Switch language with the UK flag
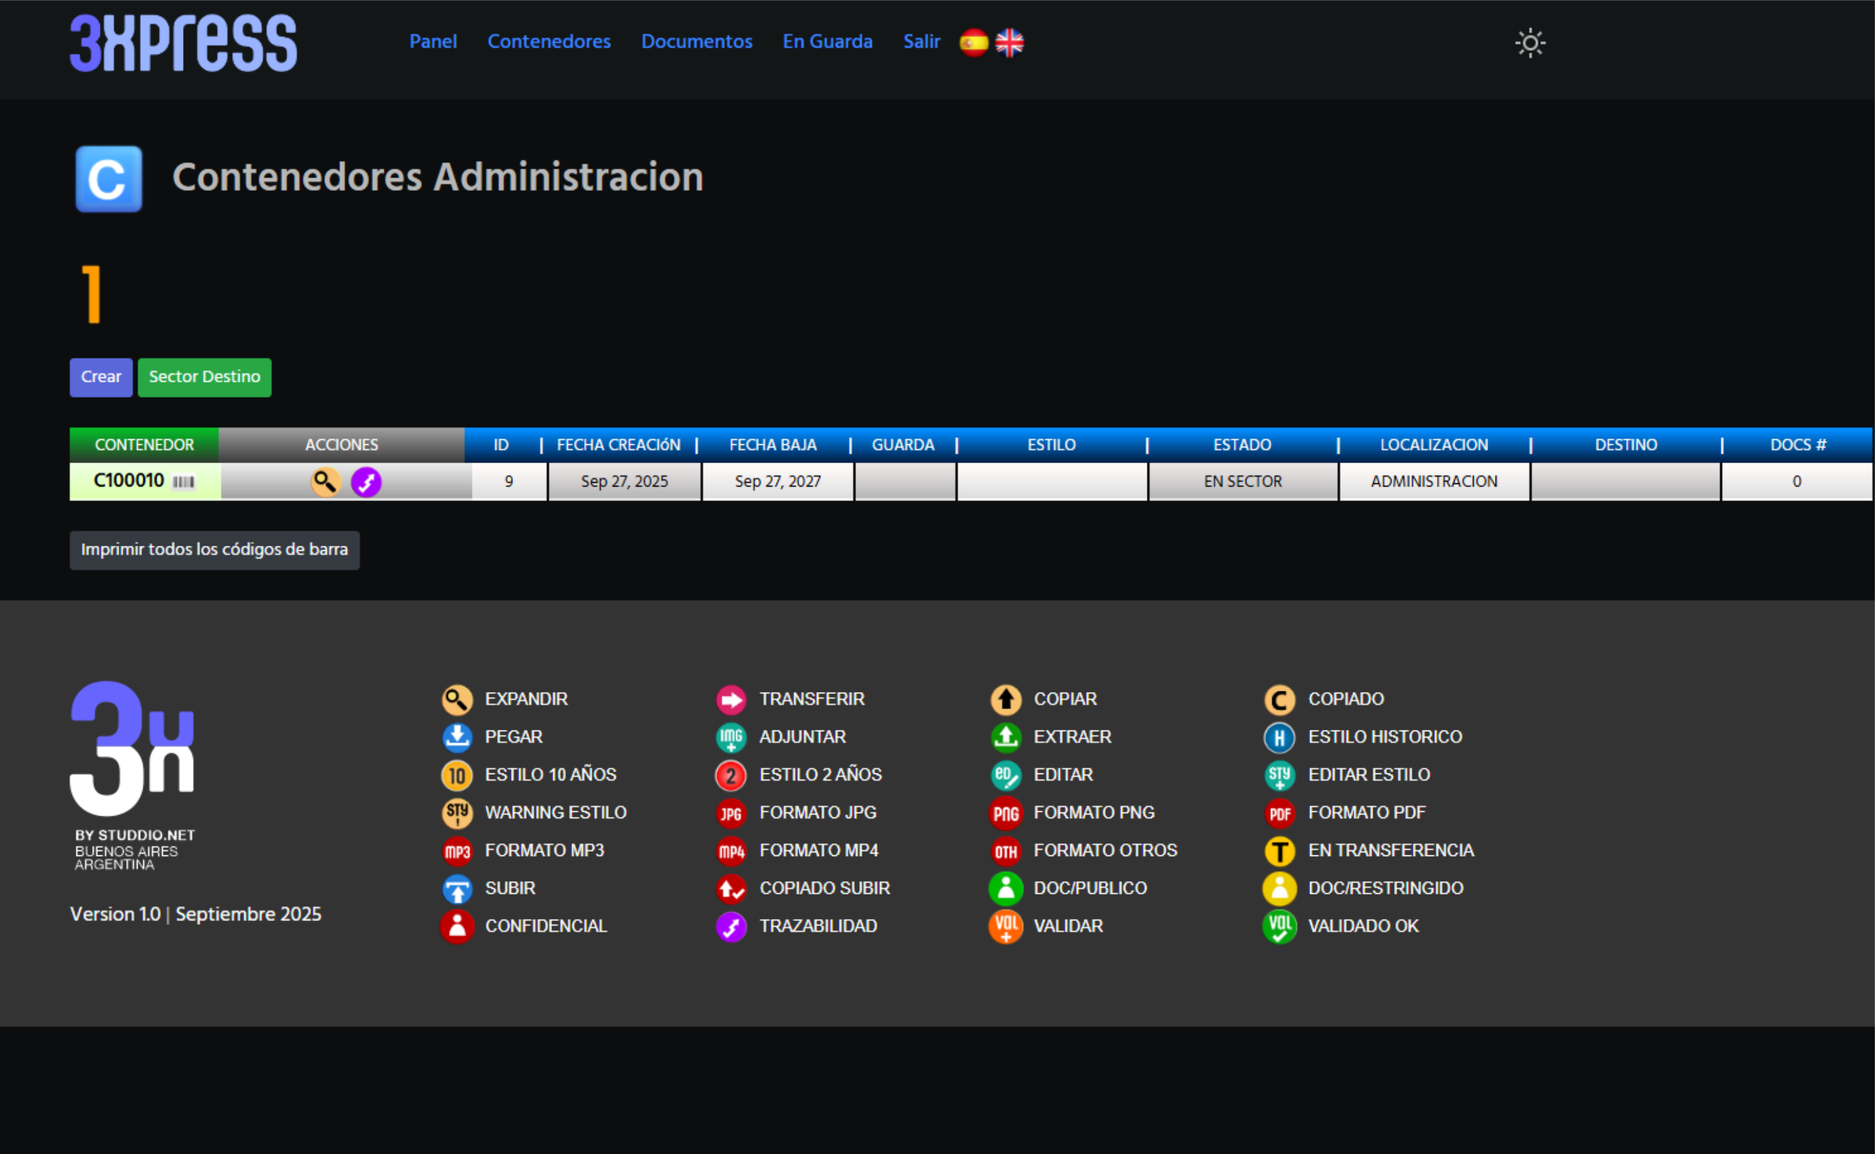 [1009, 43]
